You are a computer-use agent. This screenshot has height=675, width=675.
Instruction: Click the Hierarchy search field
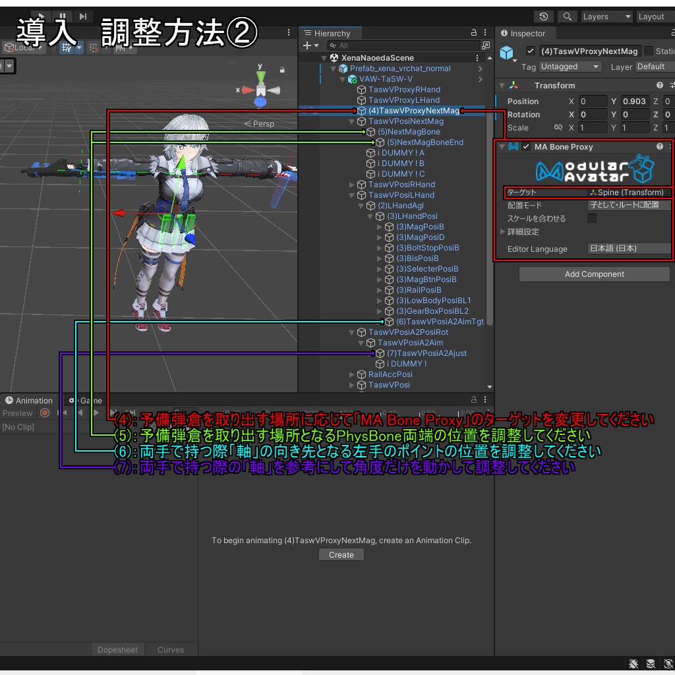(x=403, y=45)
